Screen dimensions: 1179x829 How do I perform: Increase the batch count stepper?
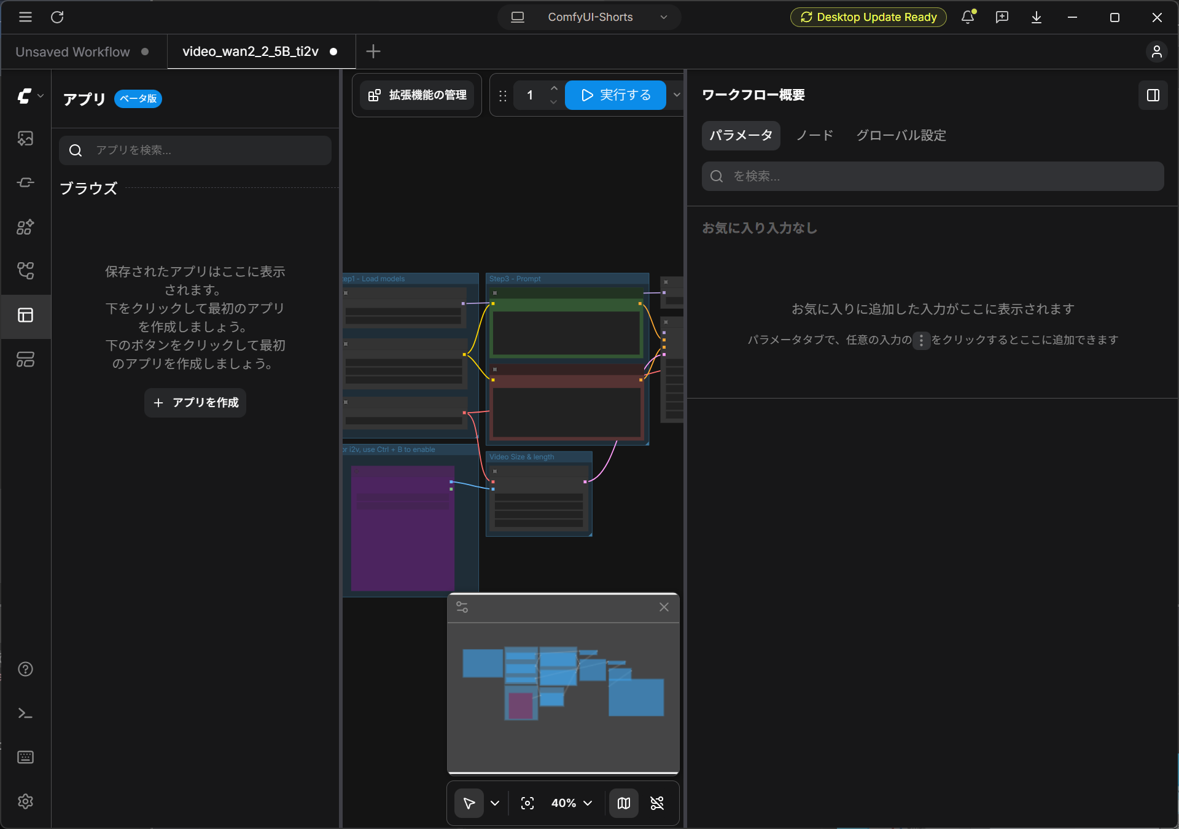point(554,88)
